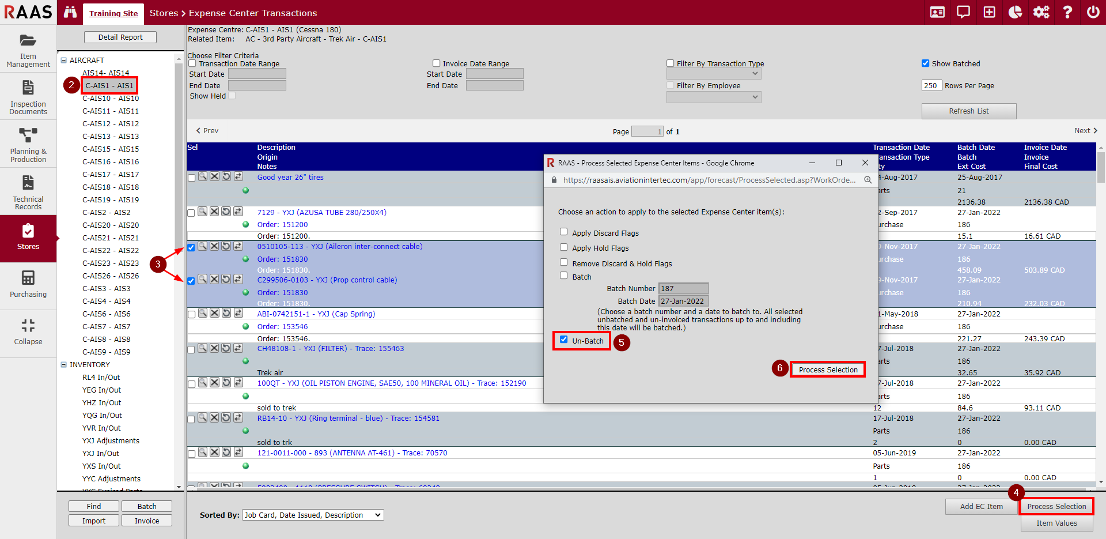This screenshot has height=539, width=1106.
Task: Click Process Selection button in the popup
Action: tap(828, 370)
